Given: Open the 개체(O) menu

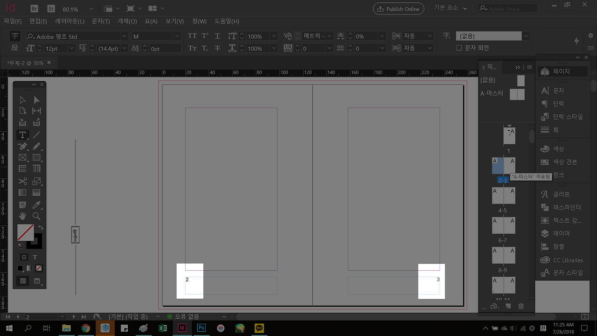Looking at the screenshot, I should (127, 21).
